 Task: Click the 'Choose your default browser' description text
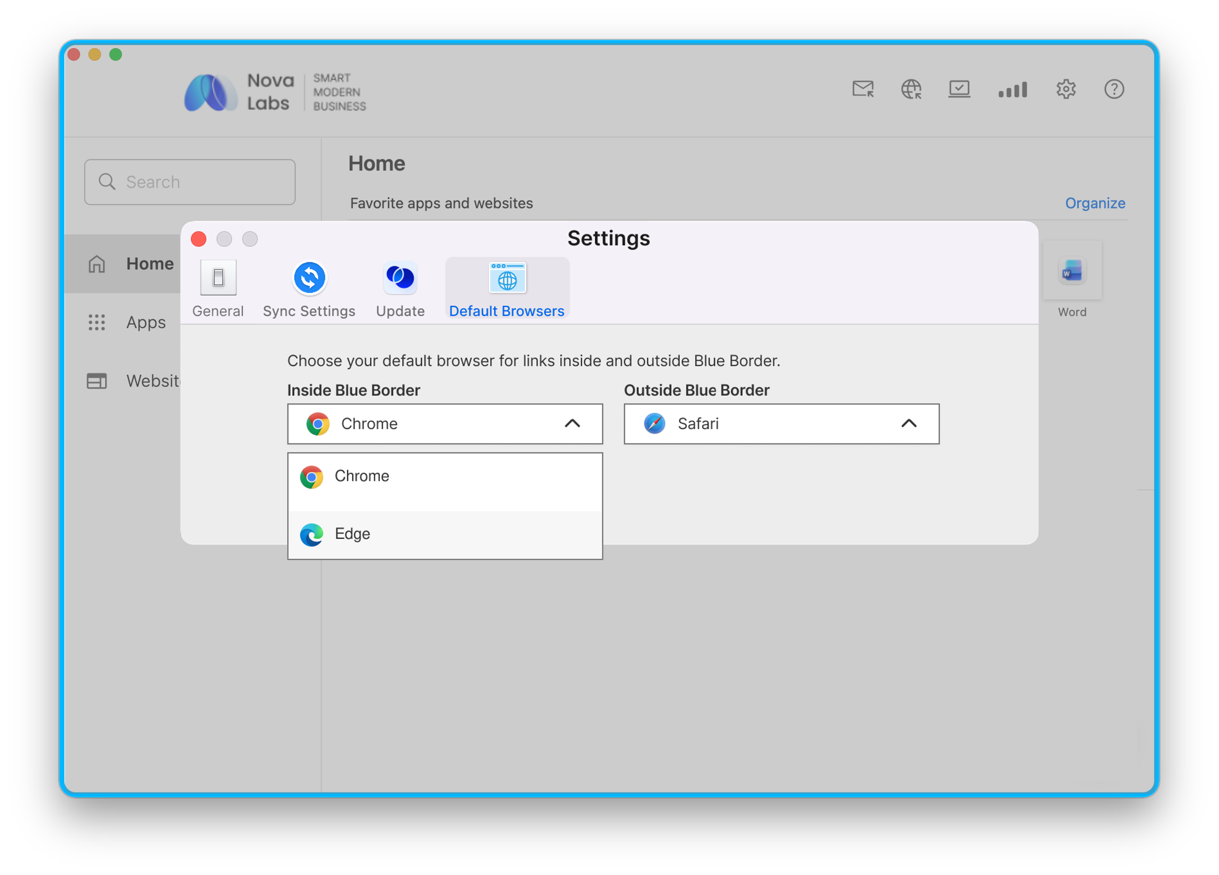[x=534, y=361]
